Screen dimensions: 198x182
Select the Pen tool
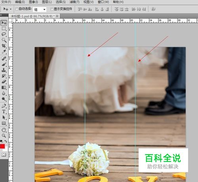4,106
